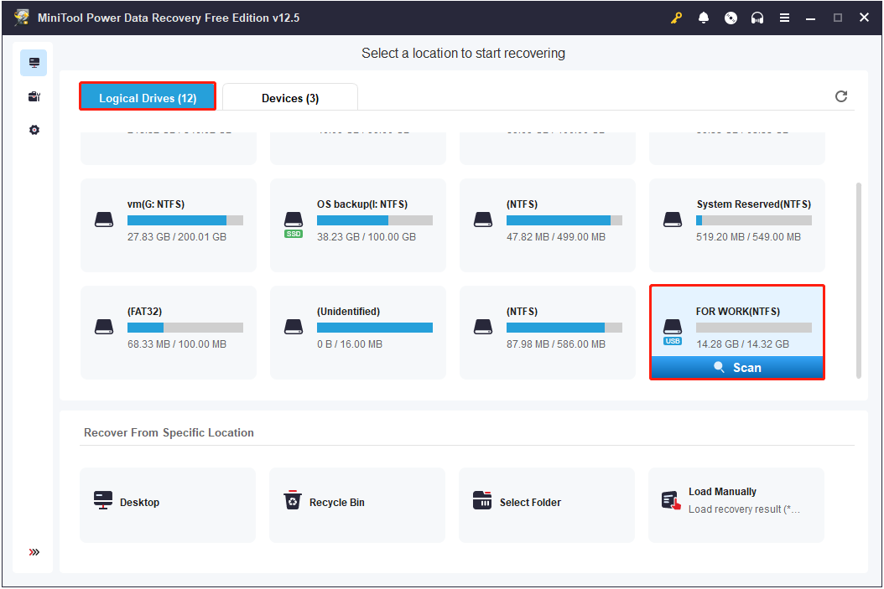Switch to the Logical Drives tab
Viewport: 884px width, 589px height.
[147, 97]
